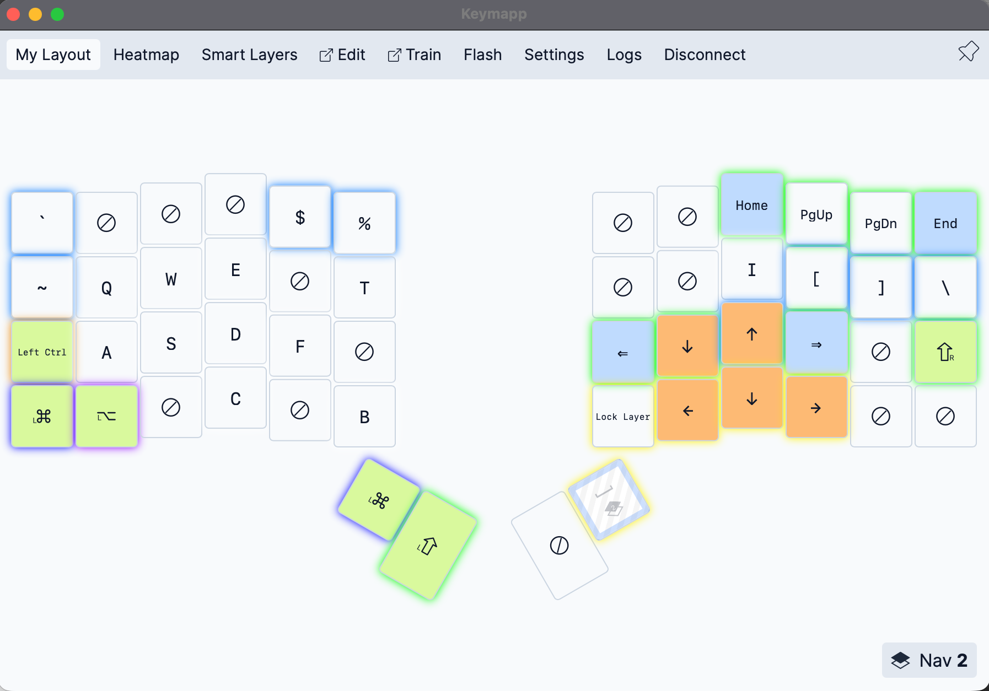Click the End key
The height and width of the screenshot is (691, 989).
945,223
